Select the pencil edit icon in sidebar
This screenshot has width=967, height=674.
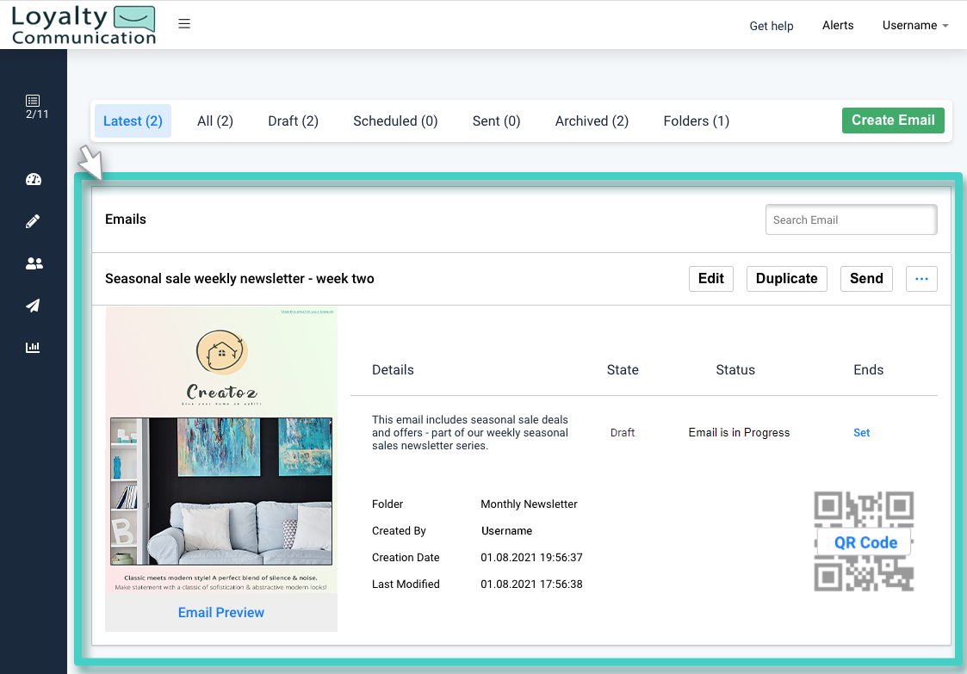[33, 221]
